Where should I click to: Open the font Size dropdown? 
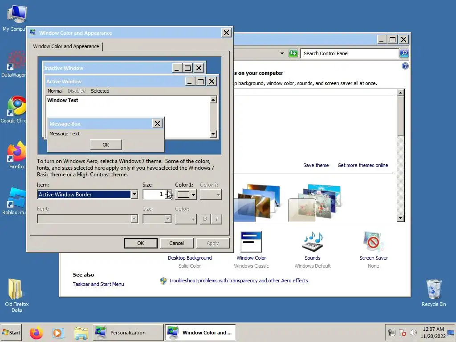coord(157,219)
